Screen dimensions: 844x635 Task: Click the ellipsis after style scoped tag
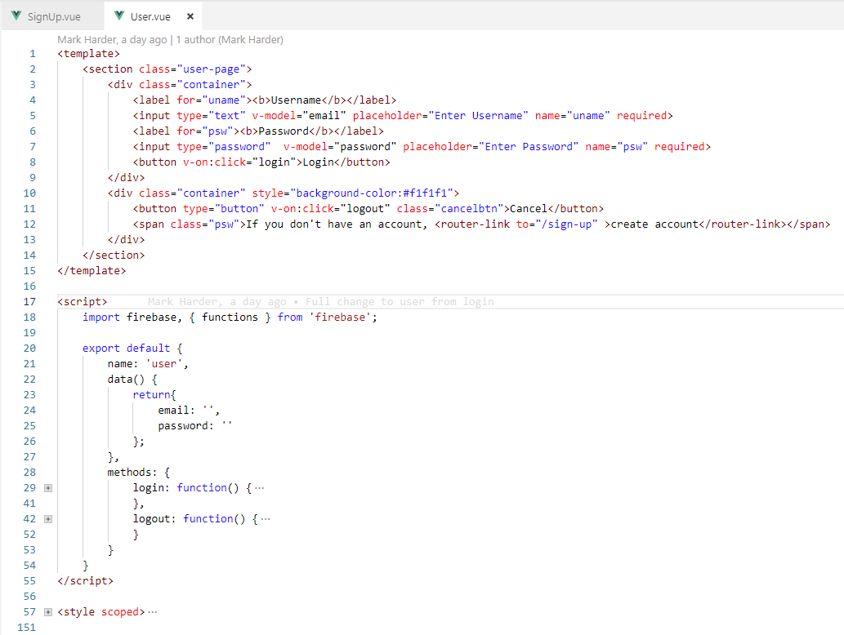click(x=153, y=612)
